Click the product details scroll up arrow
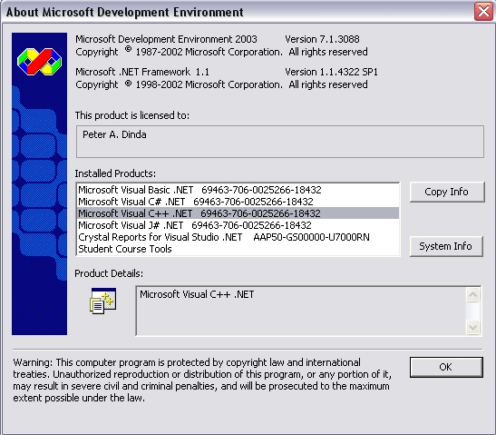The image size is (496, 435). click(x=473, y=295)
